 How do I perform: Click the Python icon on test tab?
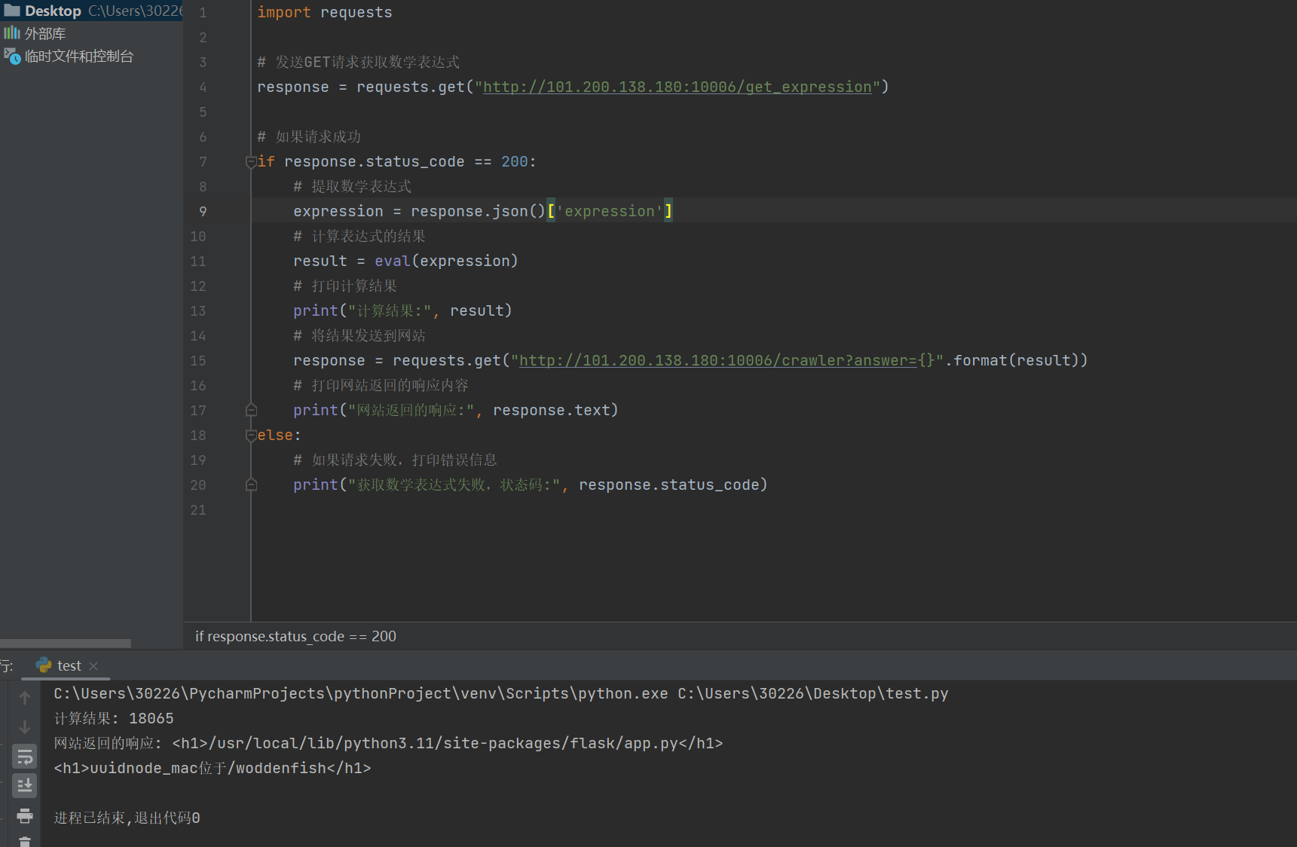[44, 665]
